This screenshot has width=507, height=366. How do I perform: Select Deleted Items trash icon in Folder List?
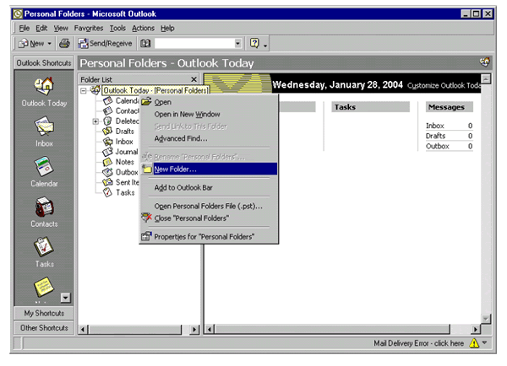107,121
